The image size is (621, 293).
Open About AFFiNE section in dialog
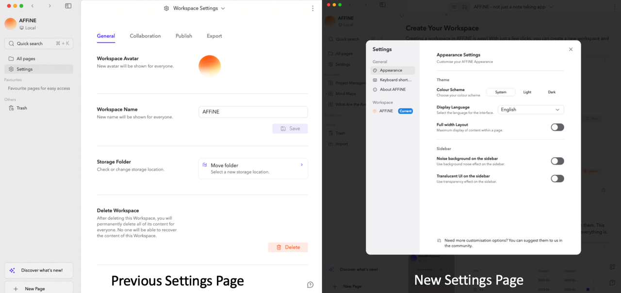pyautogui.click(x=392, y=90)
